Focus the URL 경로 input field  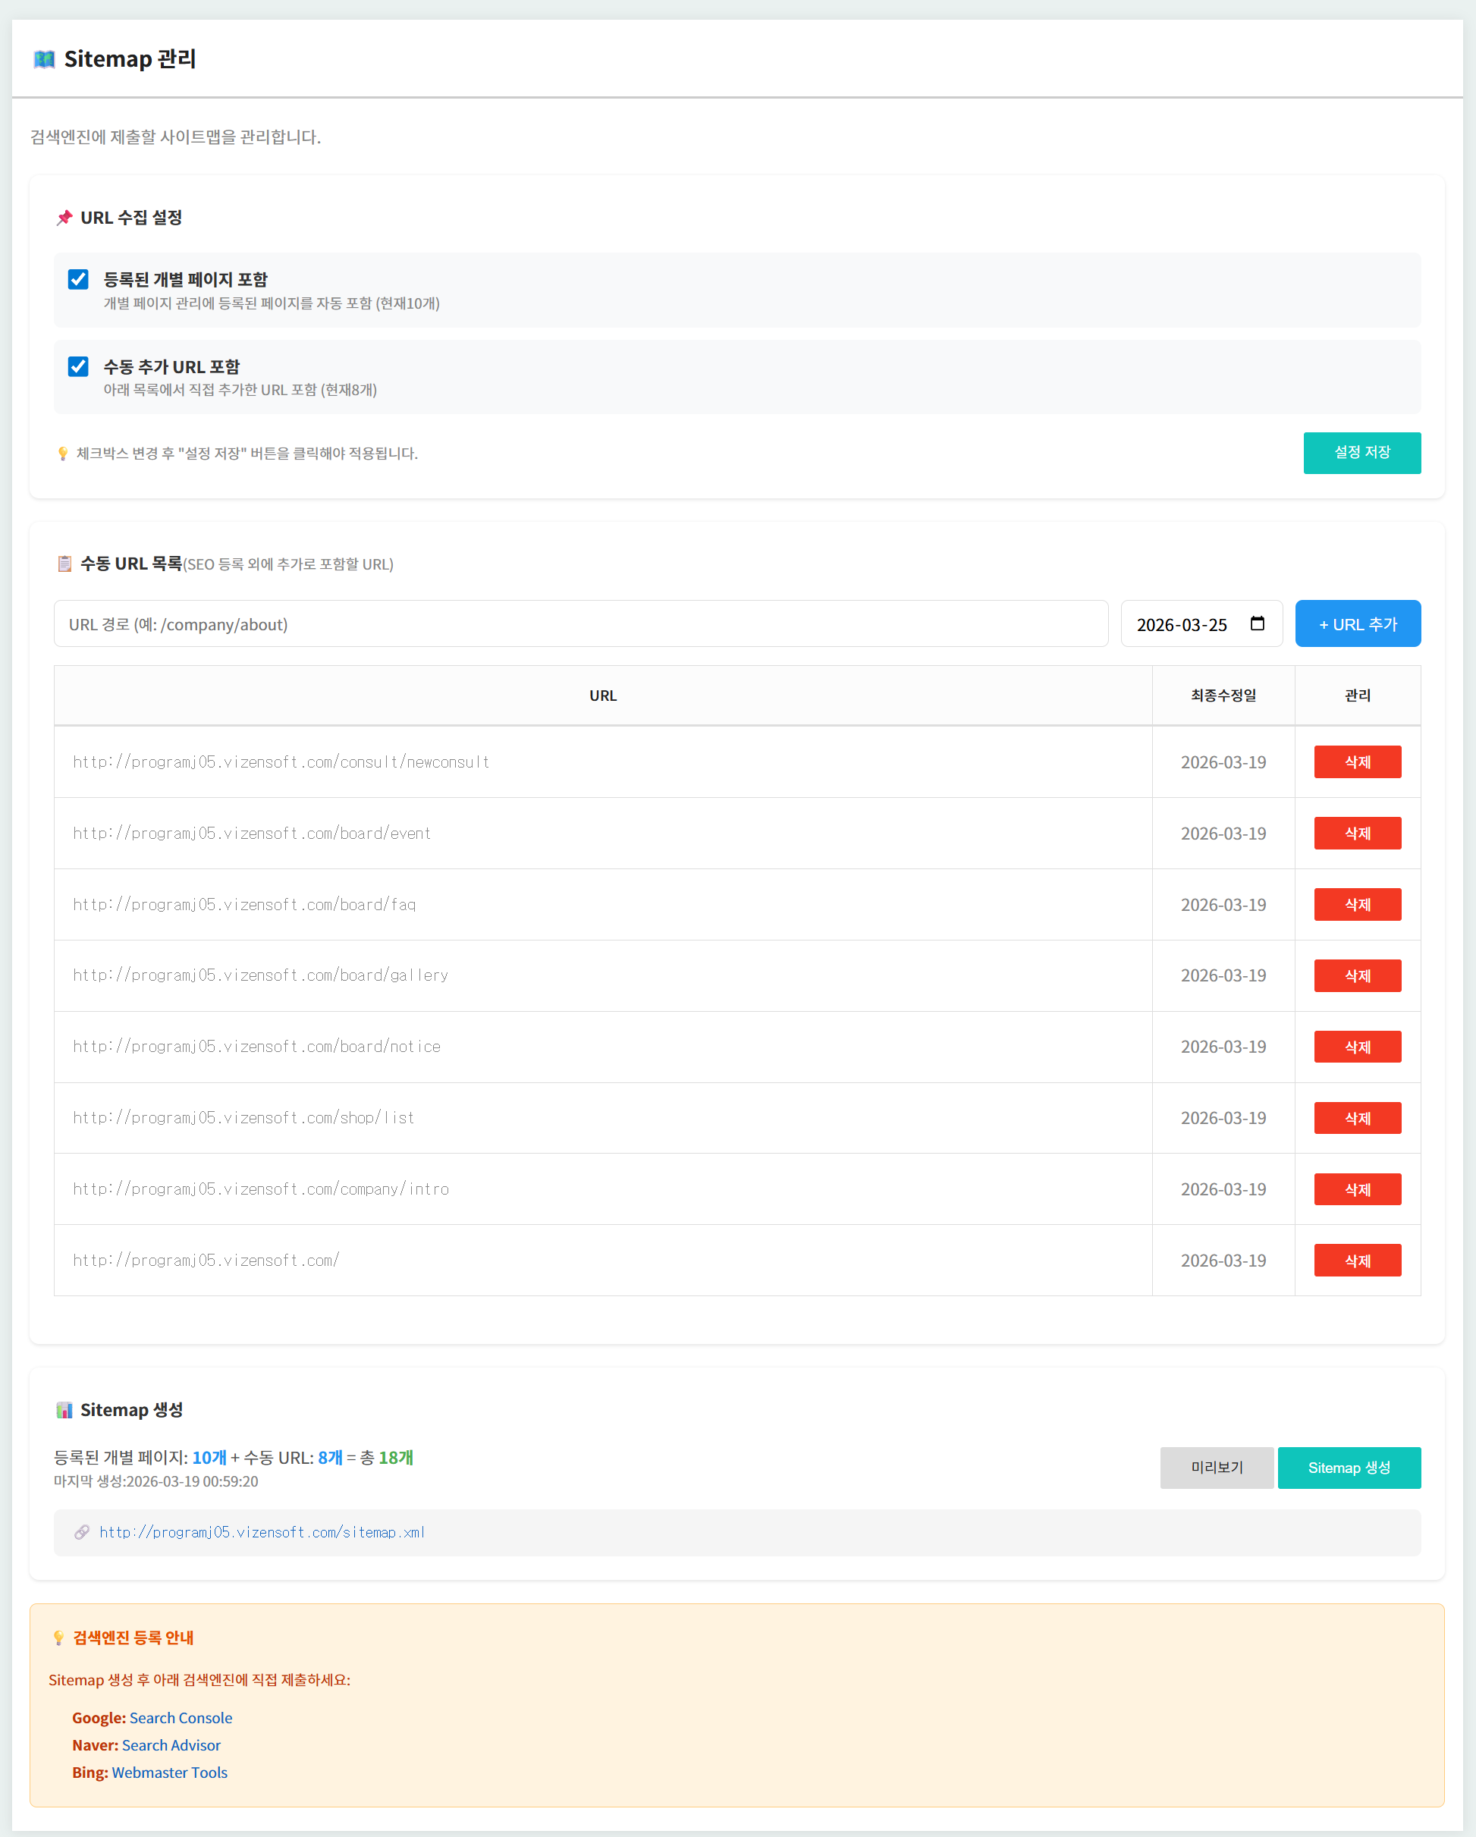point(580,623)
